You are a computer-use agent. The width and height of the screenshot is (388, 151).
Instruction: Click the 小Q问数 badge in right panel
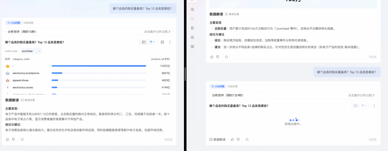[218, 87]
